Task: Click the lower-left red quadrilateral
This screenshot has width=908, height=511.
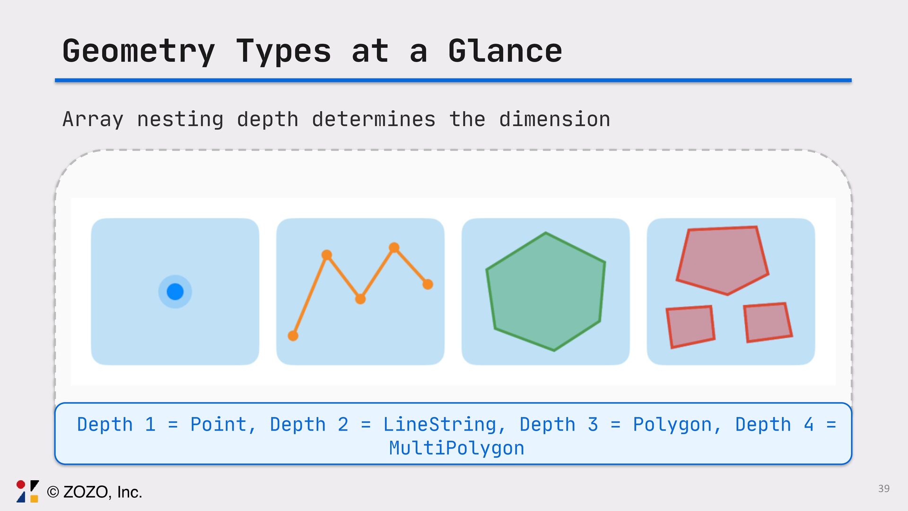Action: (x=690, y=326)
